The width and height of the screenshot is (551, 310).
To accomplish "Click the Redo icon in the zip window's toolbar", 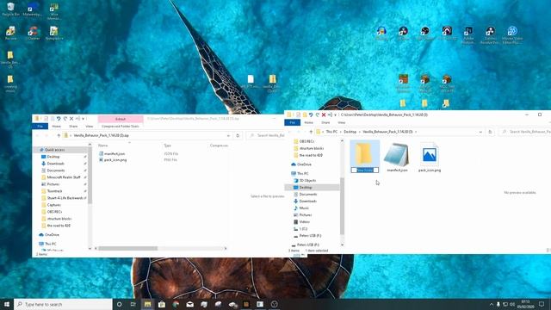I will click(x=65, y=119).
